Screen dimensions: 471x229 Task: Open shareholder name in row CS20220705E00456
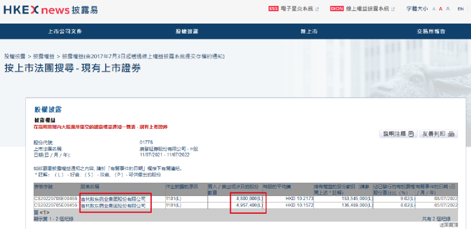click(x=113, y=205)
